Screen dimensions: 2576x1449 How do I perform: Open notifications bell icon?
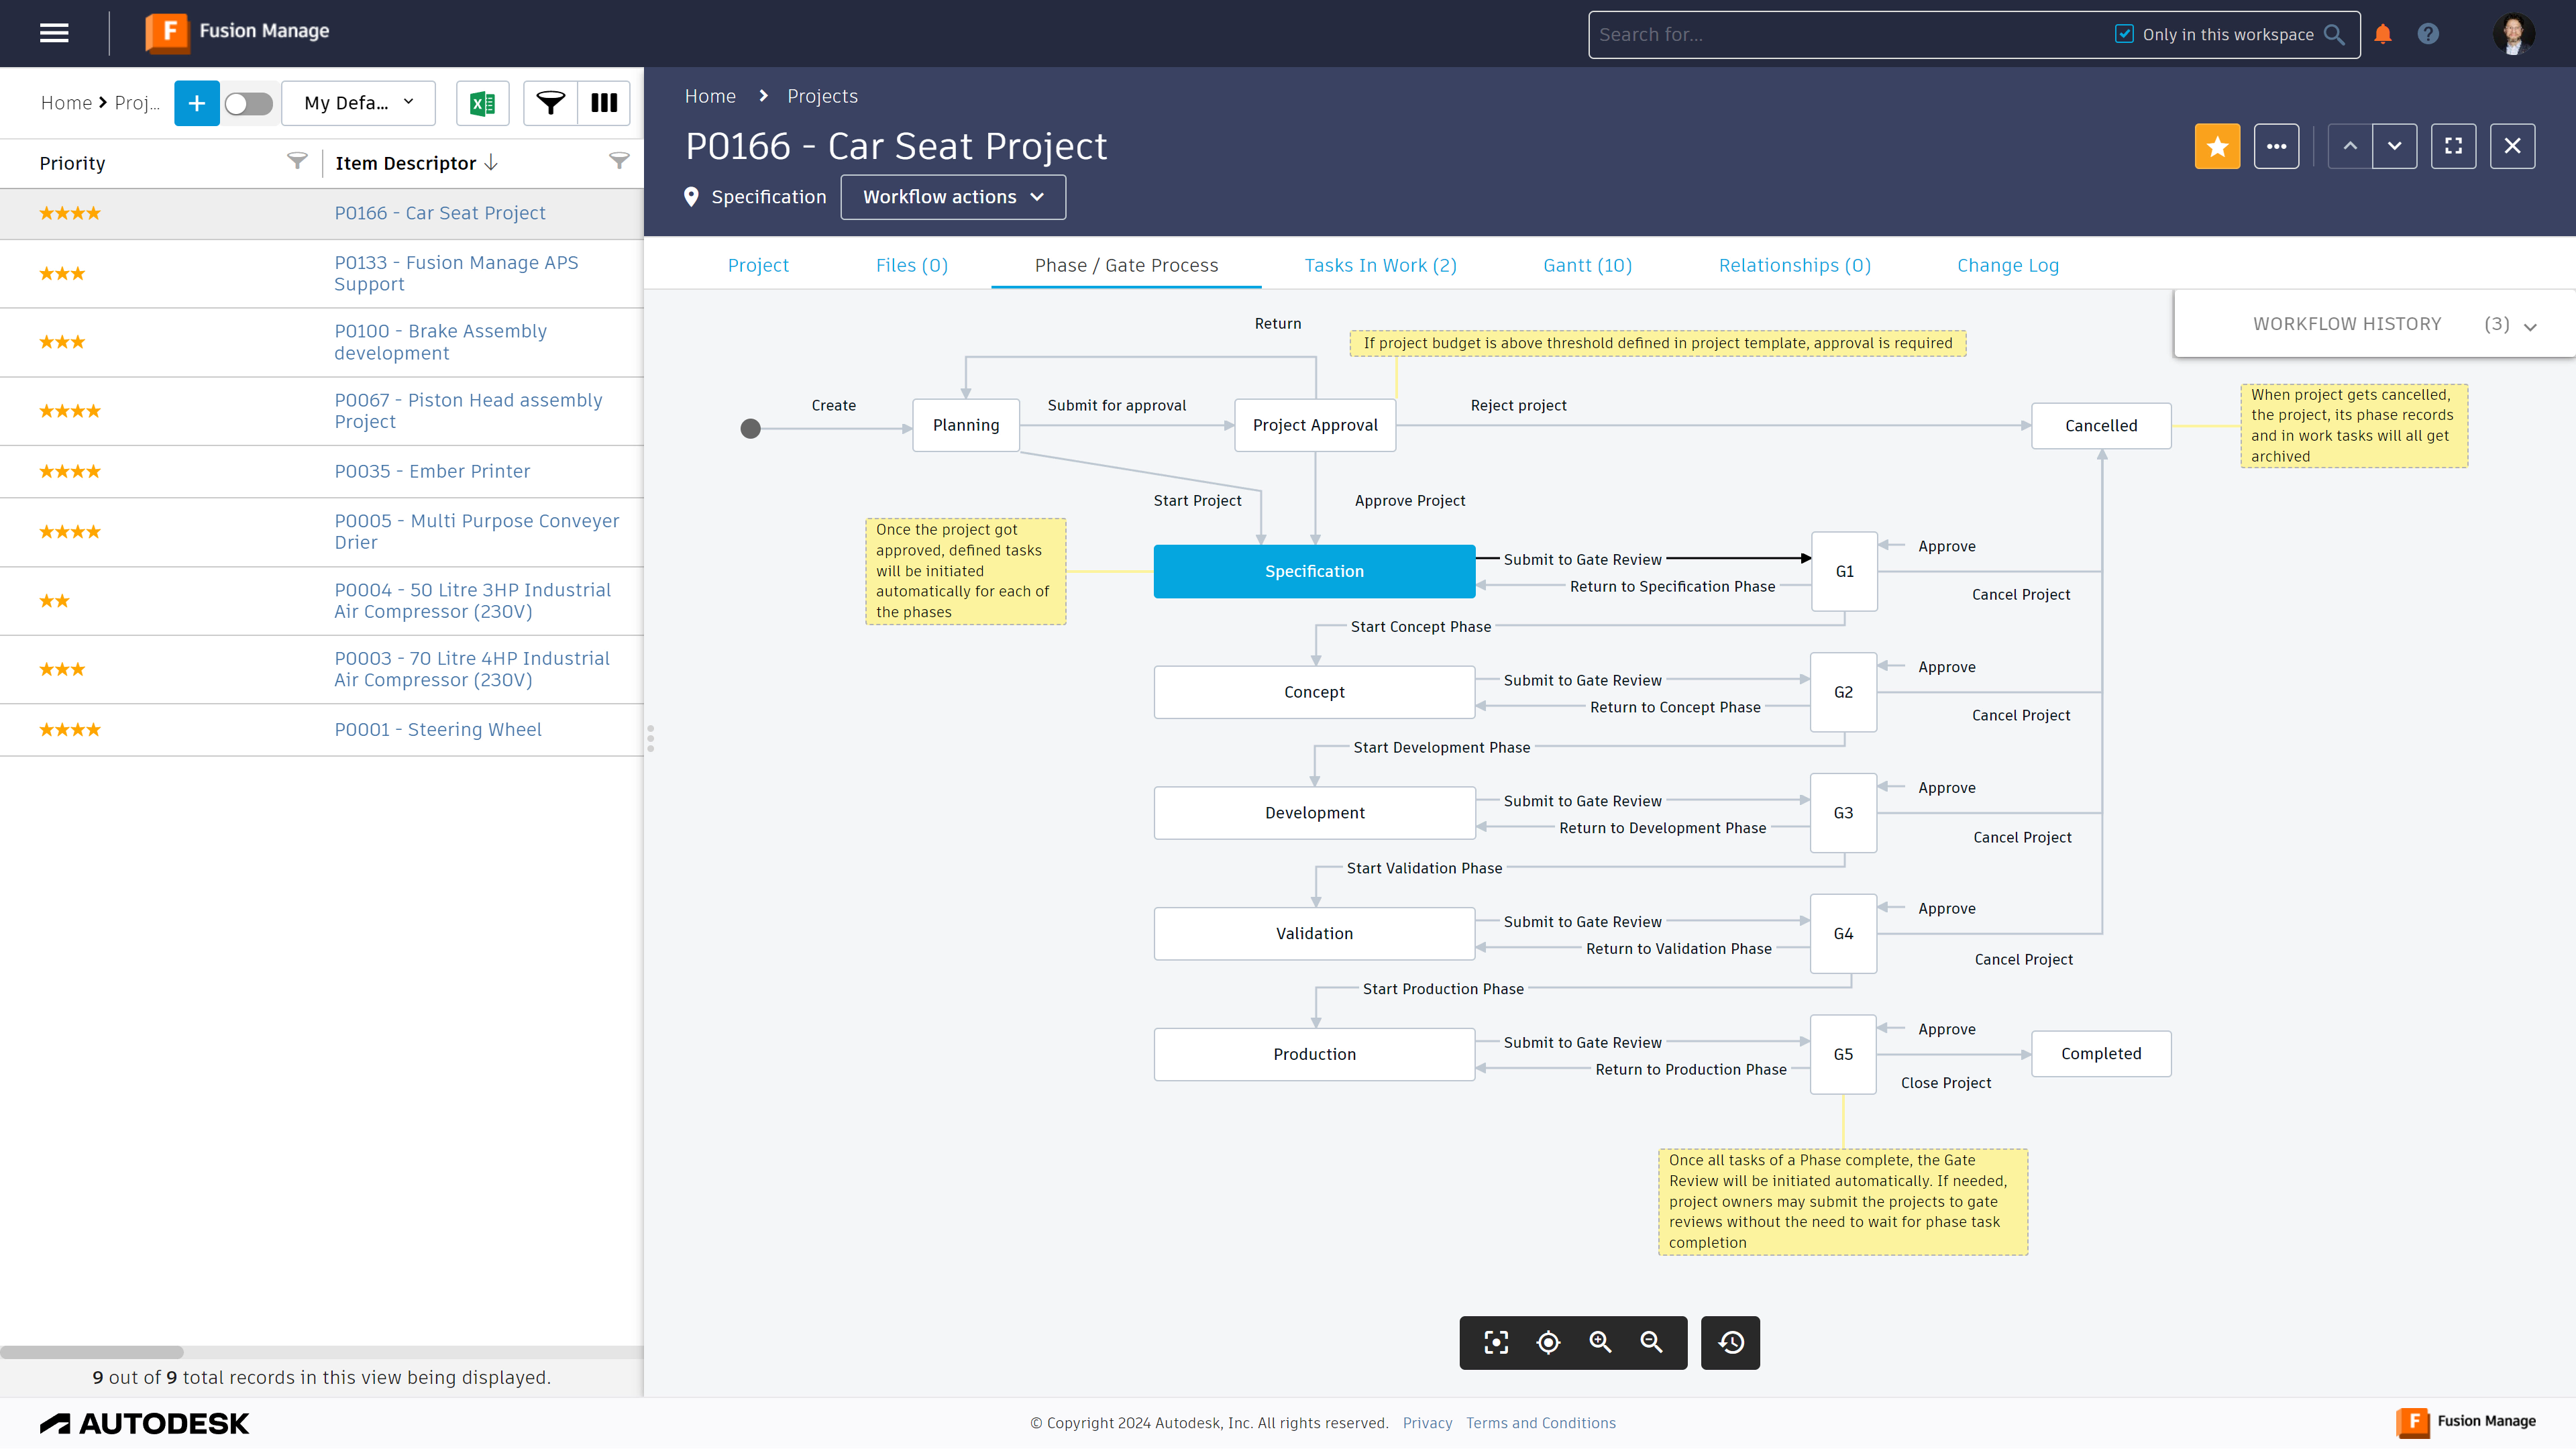[2383, 33]
